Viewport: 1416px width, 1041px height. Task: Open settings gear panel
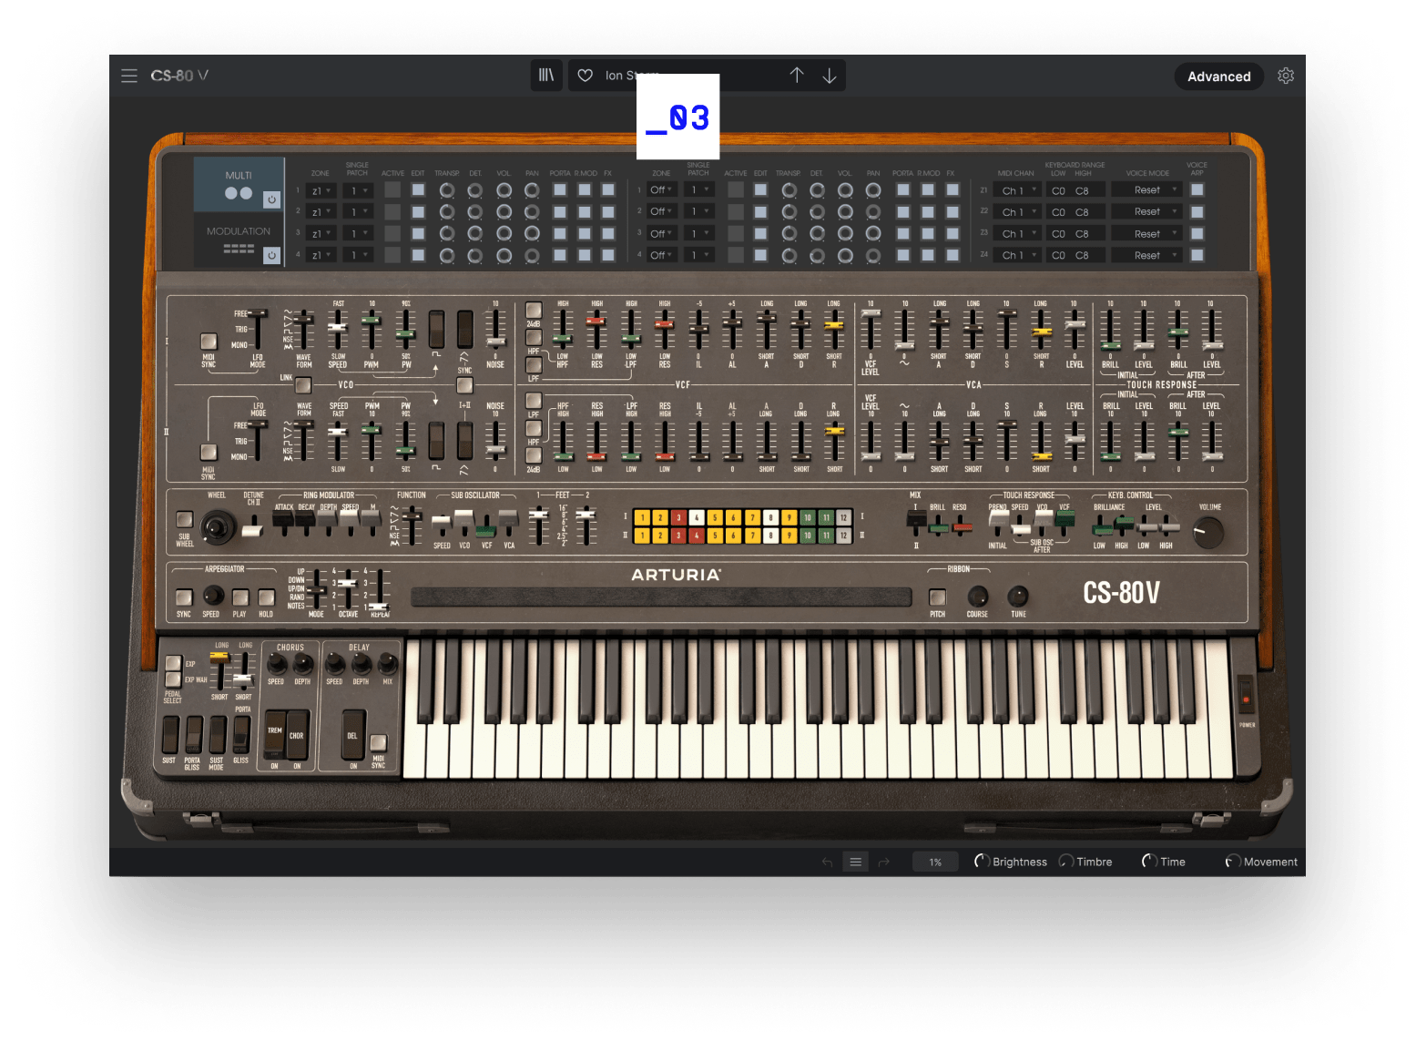[x=1286, y=76]
